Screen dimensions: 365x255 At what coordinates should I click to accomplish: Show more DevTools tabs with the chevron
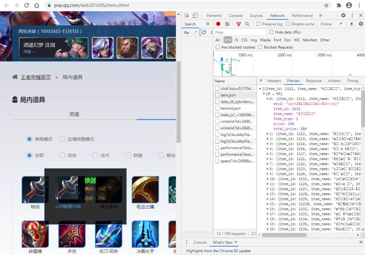[321, 15]
